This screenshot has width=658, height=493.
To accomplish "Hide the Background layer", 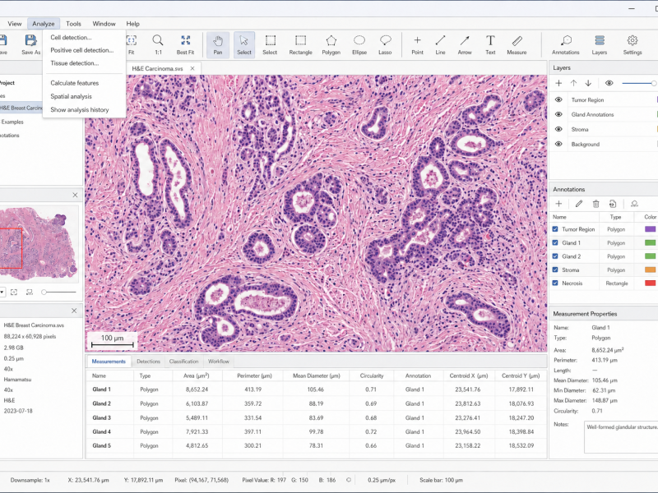I will pyautogui.click(x=558, y=144).
